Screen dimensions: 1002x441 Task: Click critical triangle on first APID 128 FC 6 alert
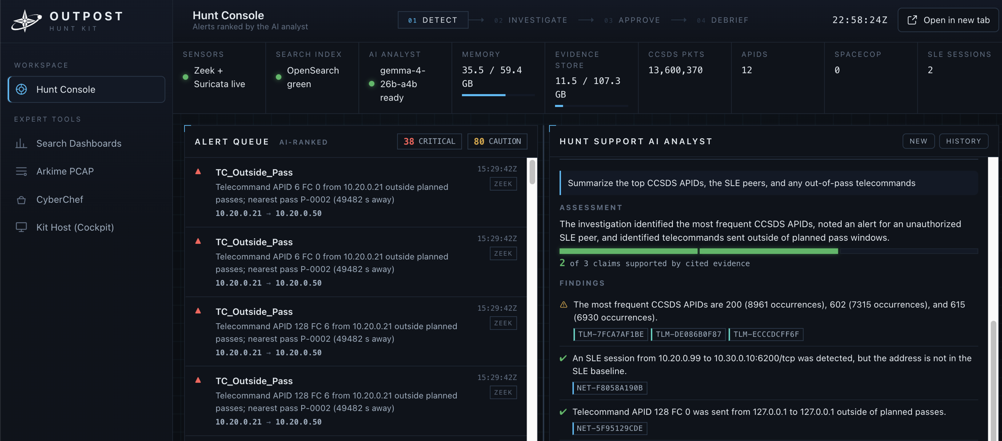(198, 311)
